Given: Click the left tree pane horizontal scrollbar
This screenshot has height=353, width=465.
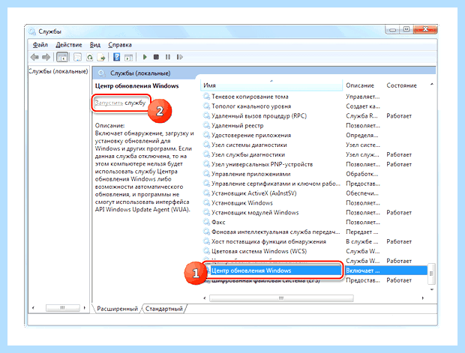Looking at the screenshot, I should pos(62,307).
